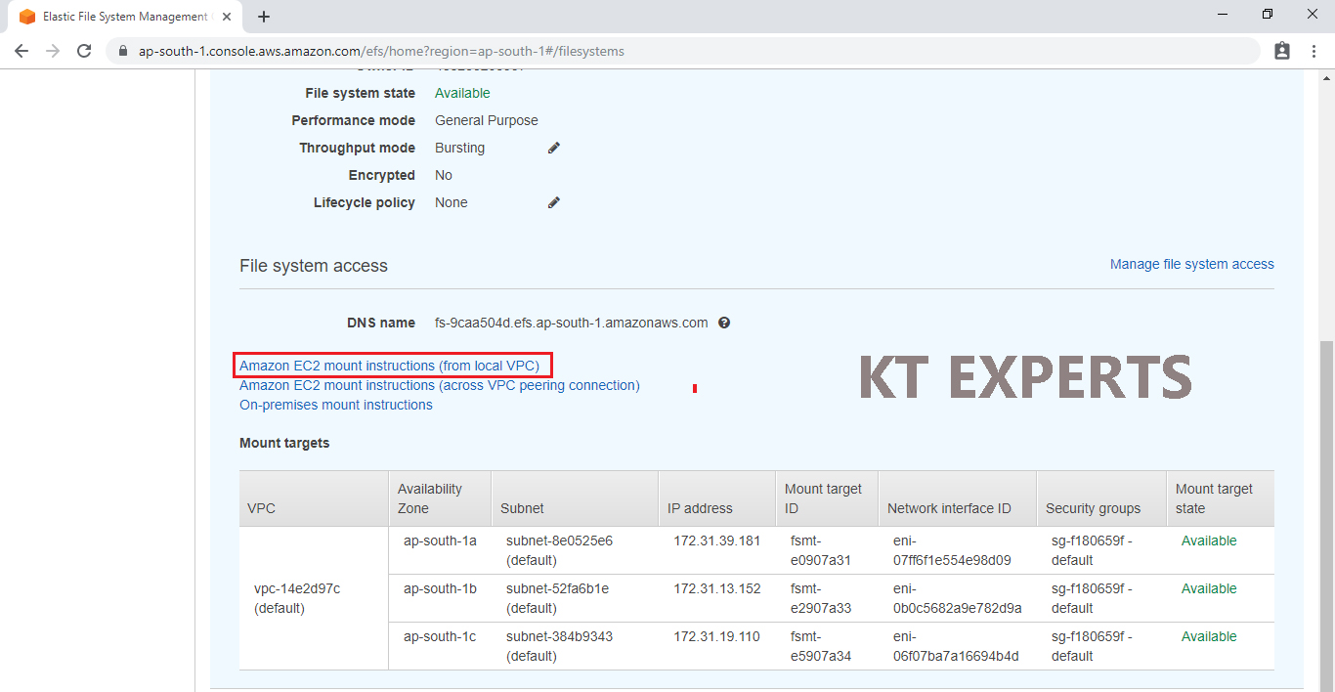Click Available state in the ap-south-1a row
Image resolution: width=1335 pixels, height=692 pixels.
(x=1209, y=541)
